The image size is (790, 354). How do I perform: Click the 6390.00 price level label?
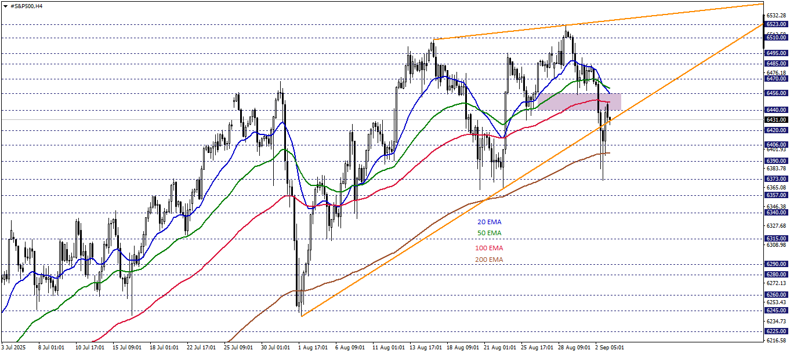(x=776, y=161)
